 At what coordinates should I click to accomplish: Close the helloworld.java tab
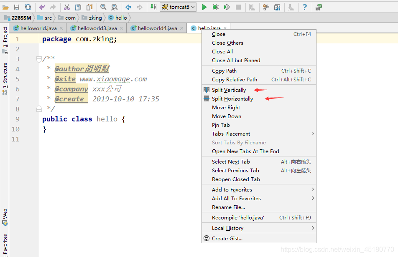click(61, 28)
